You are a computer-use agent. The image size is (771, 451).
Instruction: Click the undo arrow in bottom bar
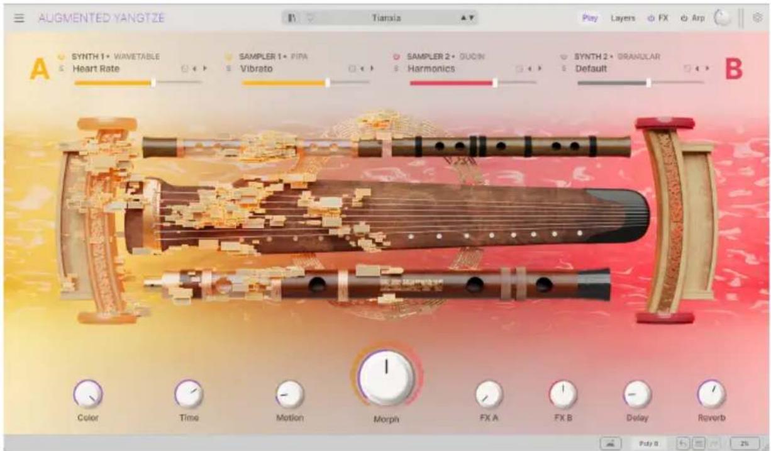click(x=682, y=443)
